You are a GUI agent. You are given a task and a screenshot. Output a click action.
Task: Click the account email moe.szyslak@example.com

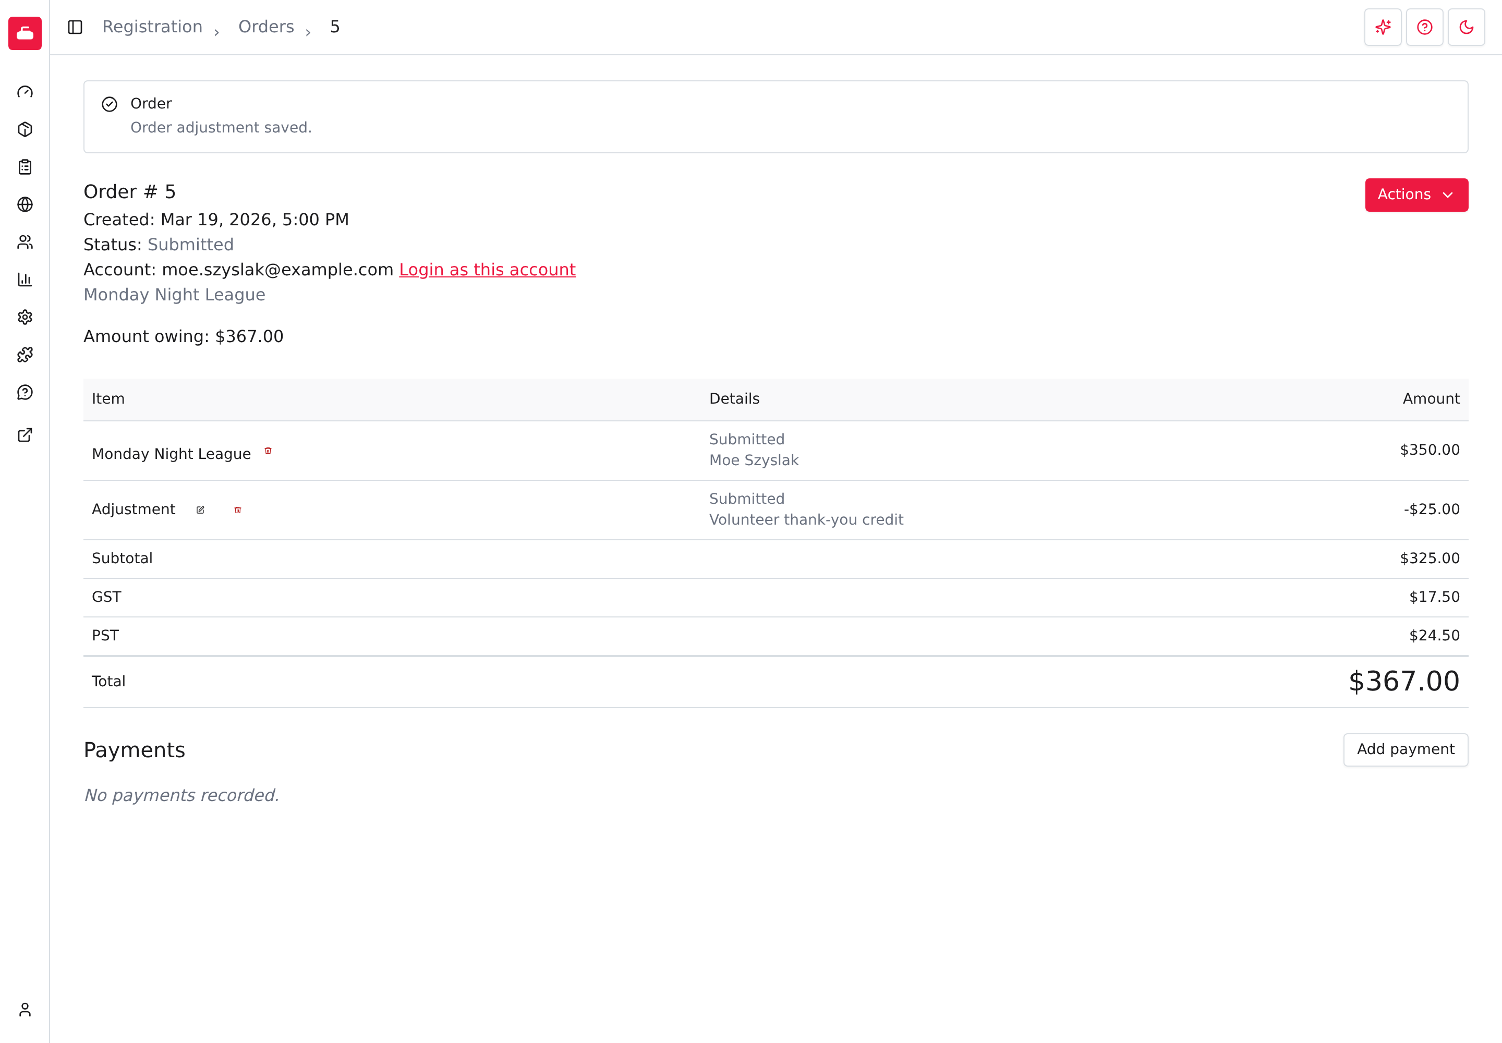278,270
